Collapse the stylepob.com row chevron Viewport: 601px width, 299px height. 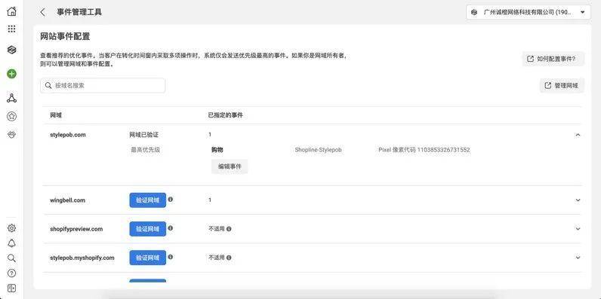coord(578,135)
